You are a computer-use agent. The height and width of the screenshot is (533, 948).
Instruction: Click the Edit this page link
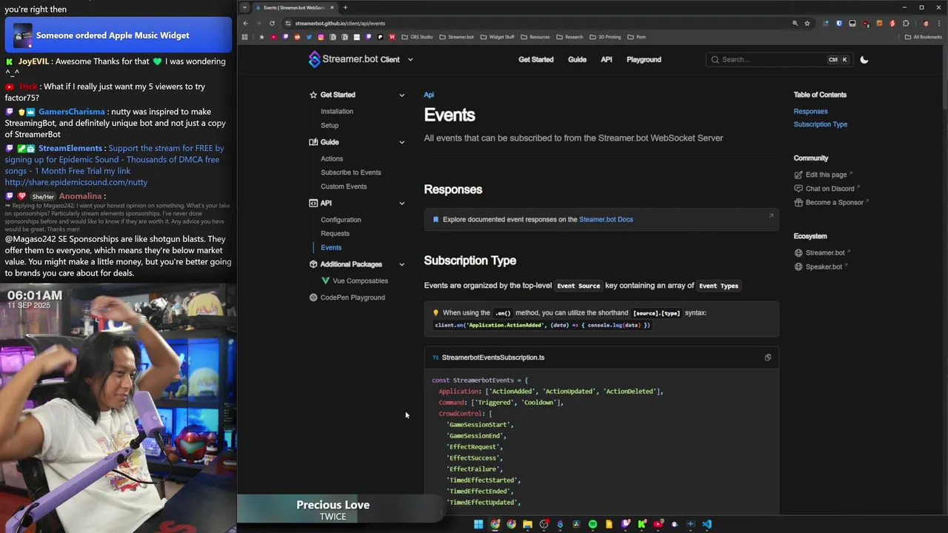tap(826, 175)
